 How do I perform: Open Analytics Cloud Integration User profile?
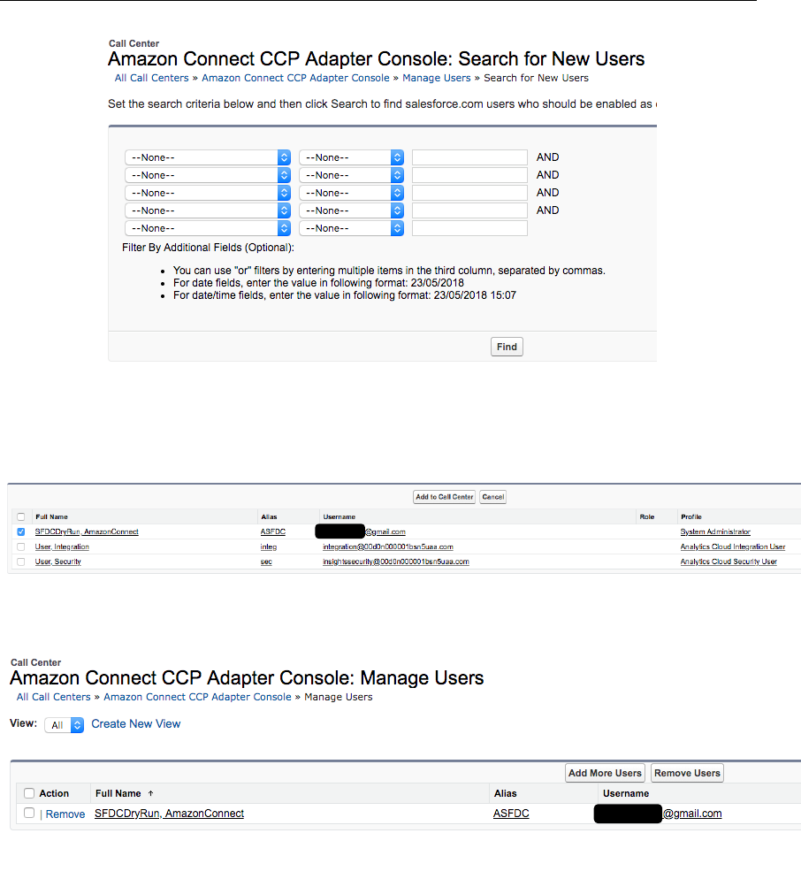coord(733,547)
